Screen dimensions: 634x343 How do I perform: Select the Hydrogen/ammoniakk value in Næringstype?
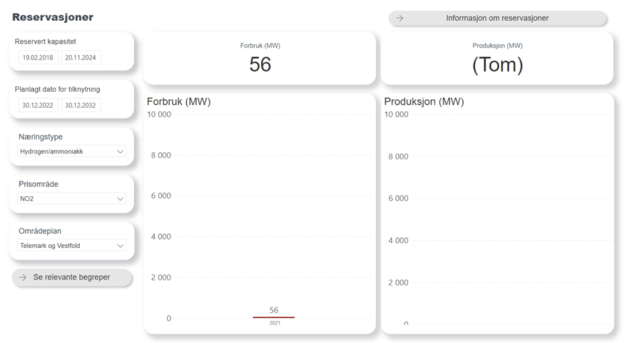pyautogui.click(x=51, y=152)
